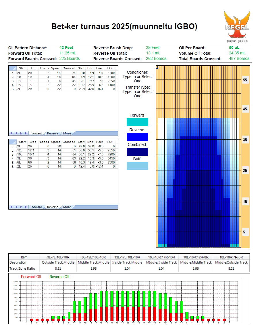Switch lower table to Forward tab

(x=36, y=207)
